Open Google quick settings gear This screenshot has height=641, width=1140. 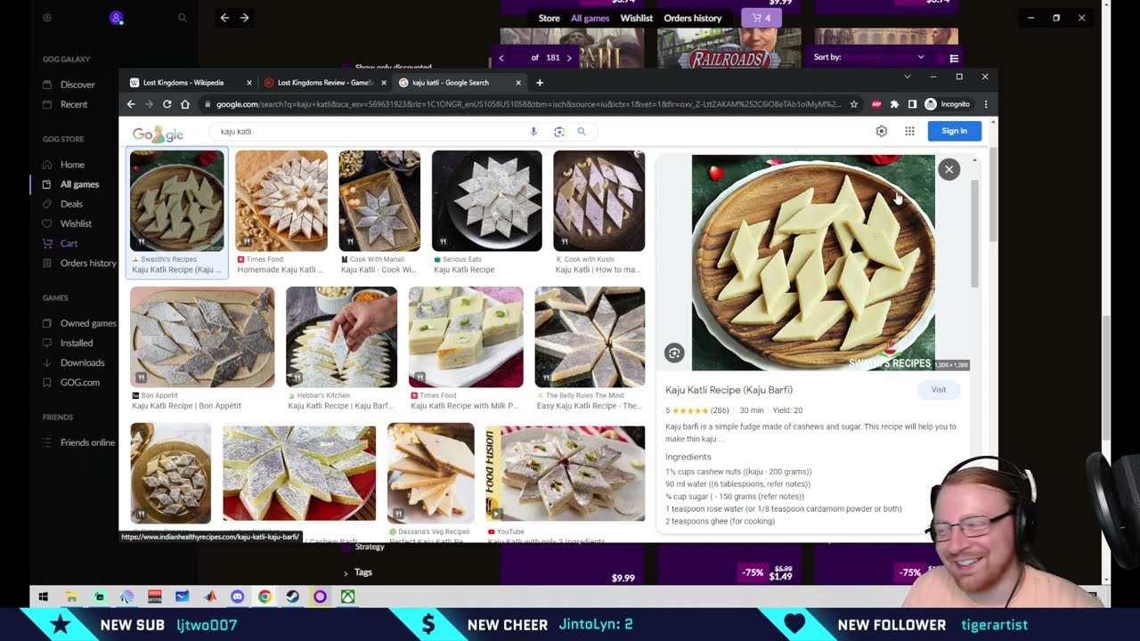point(882,132)
